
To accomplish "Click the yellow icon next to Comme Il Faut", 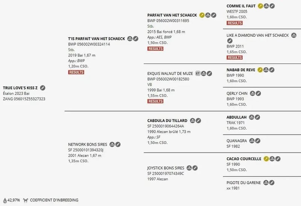I will point(260,6).
